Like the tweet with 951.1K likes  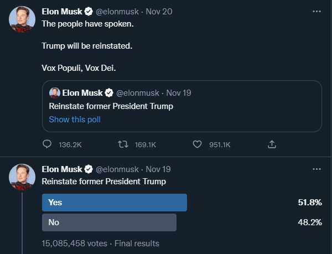(x=198, y=144)
